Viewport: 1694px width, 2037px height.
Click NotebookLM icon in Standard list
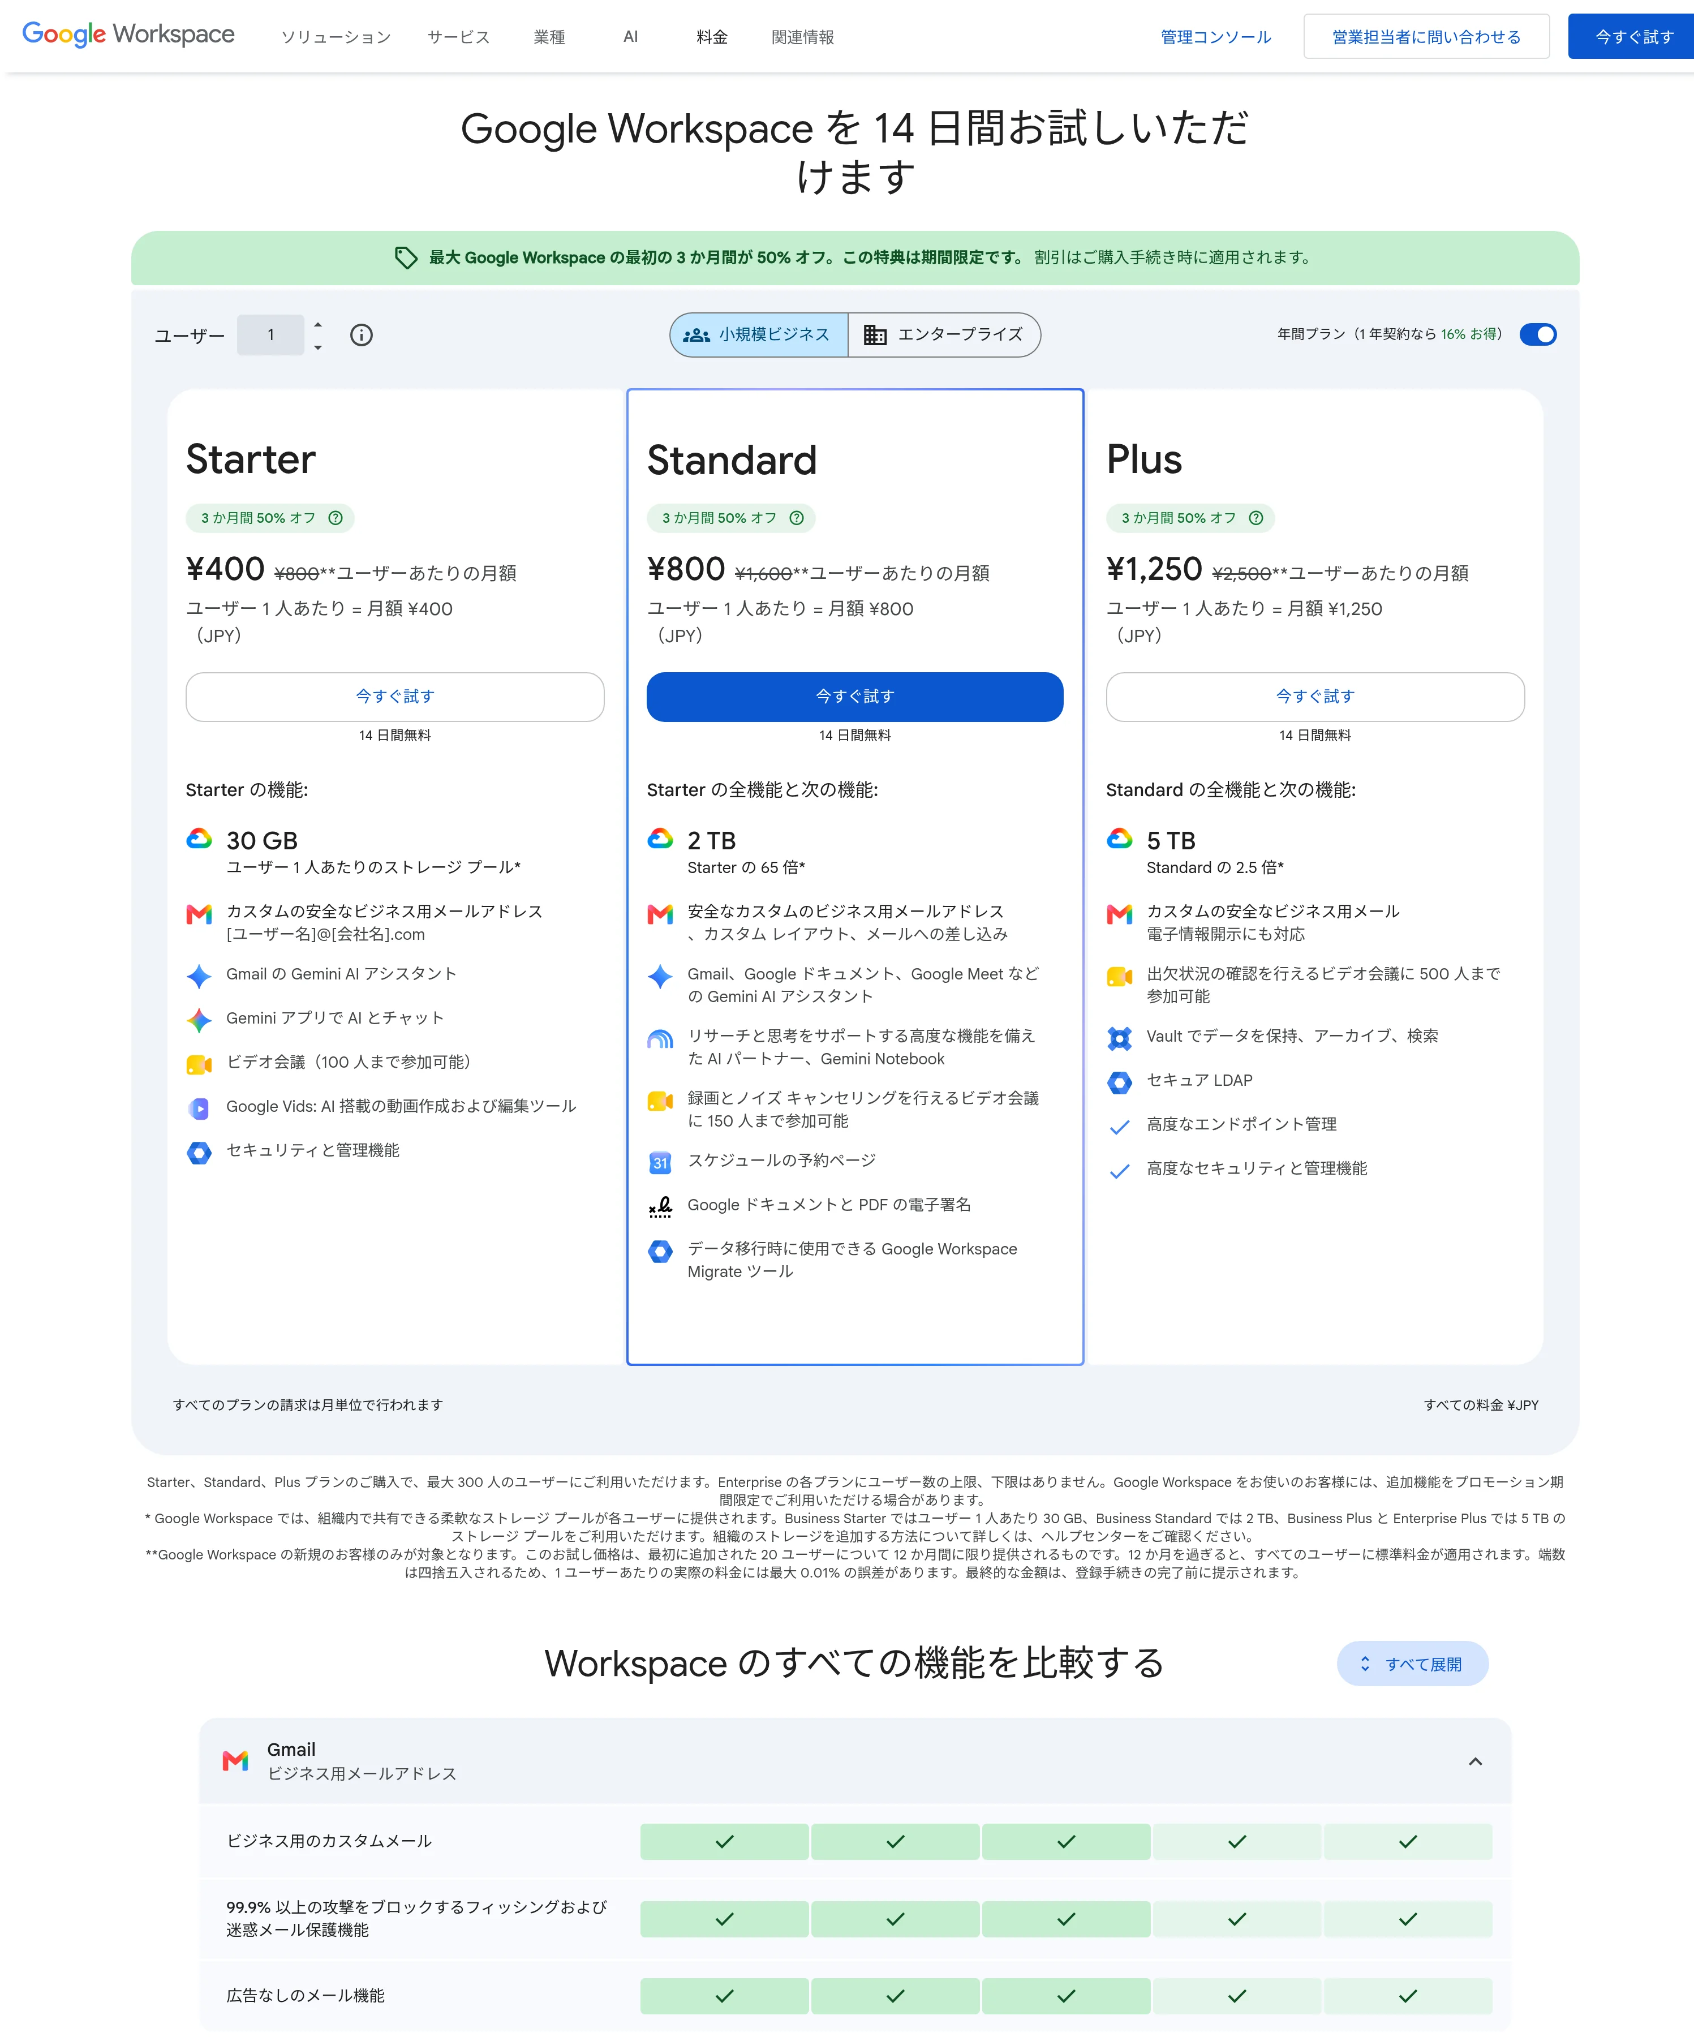coord(660,1039)
